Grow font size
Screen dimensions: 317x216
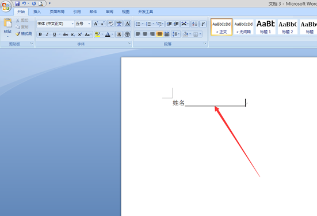(x=96, y=23)
